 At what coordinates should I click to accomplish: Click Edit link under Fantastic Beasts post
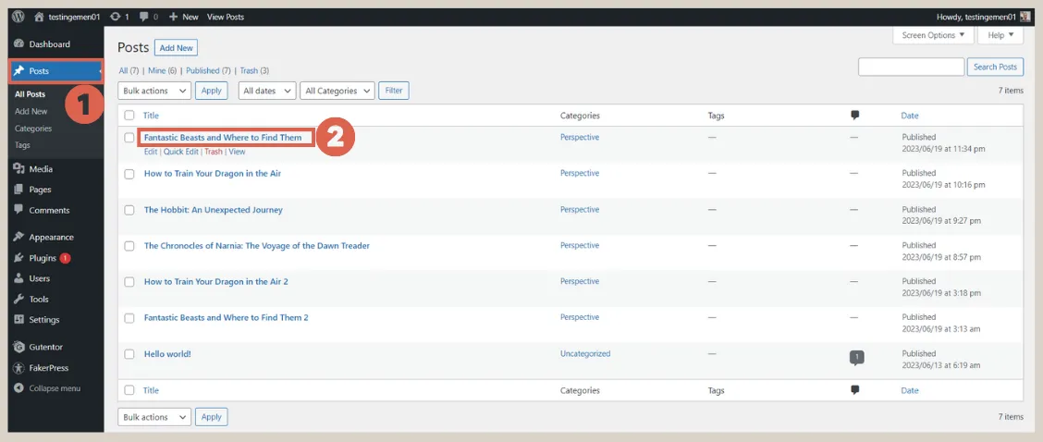click(151, 152)
